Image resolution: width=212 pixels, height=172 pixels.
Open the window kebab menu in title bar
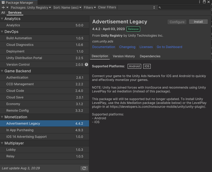200,2
